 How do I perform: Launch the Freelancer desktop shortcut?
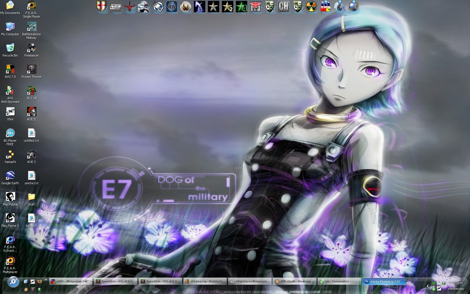coord(31,50)
